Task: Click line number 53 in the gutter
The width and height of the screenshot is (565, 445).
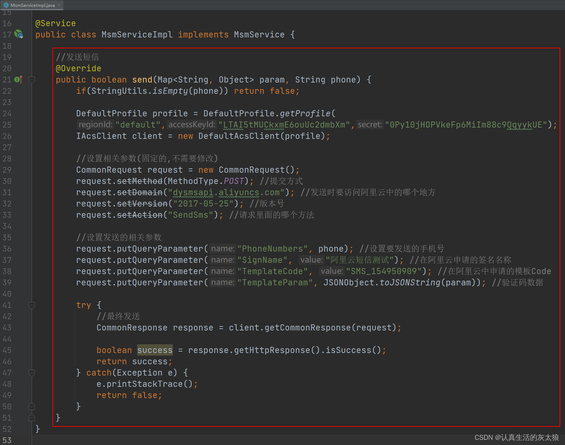Action: point(7,440)
